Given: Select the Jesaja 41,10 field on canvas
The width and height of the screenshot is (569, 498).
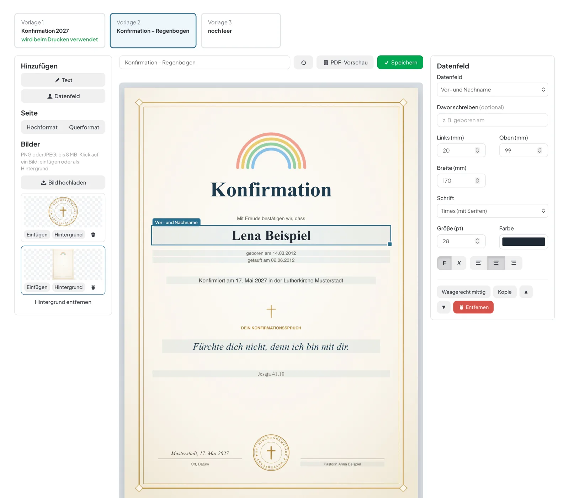Looking at the screenshot, I should point(271,374).
